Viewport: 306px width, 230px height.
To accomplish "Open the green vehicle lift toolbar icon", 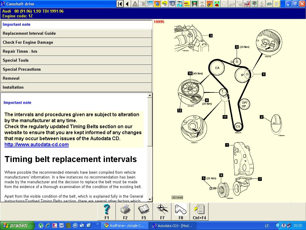I will (x=194, y=4).
